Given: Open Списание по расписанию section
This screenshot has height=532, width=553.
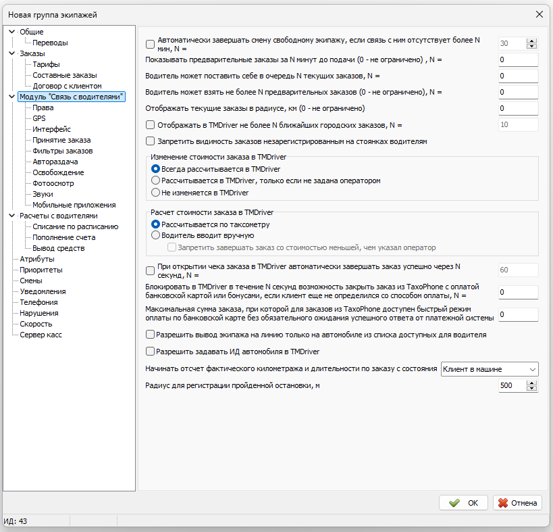Looking at the screenshot, I should tap(76, 226).
